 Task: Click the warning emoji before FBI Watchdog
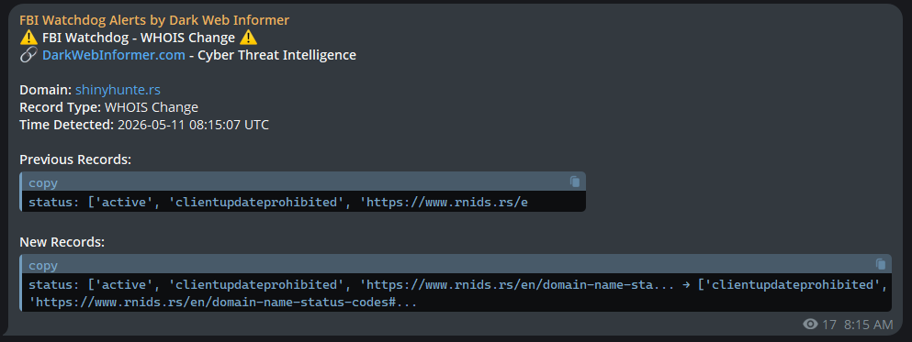coord(28,38)
